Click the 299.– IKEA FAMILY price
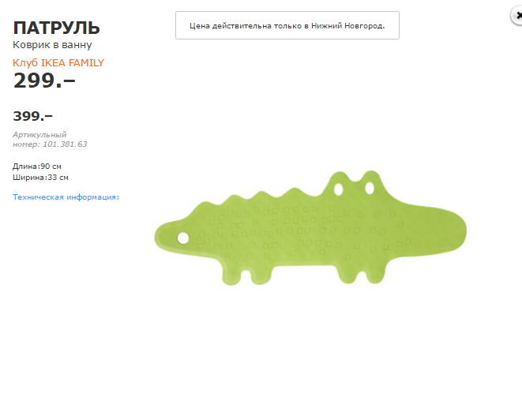The height and width of the screenshot is (397, 522). click(x=44, y=81)
